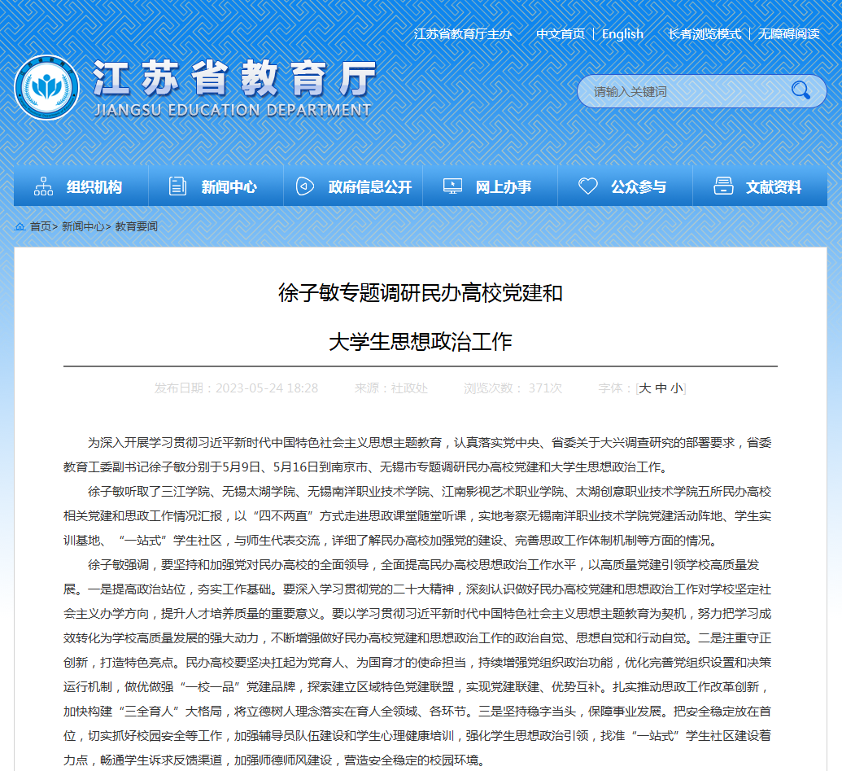Click the JIANGSU EDUCATION DEPARTMENT English subtitle

(233, 110)
